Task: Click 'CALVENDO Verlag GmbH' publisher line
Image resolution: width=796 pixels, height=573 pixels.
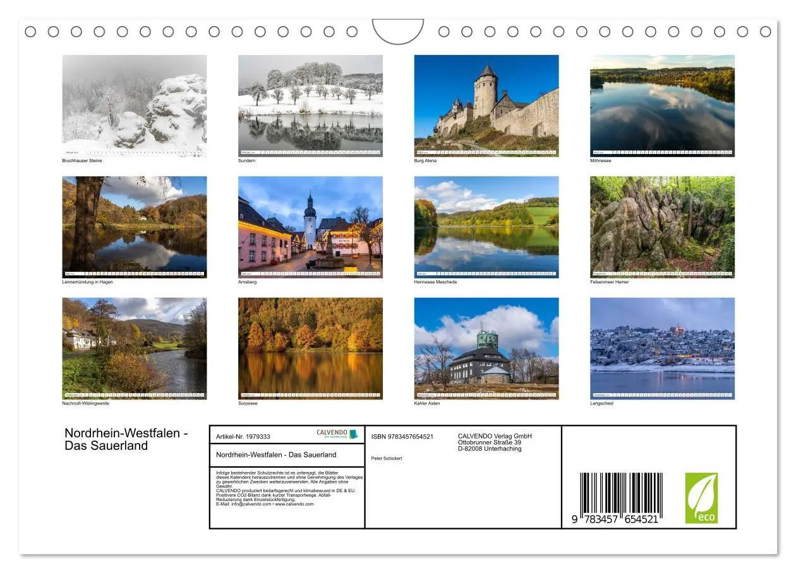Action: 495,436
